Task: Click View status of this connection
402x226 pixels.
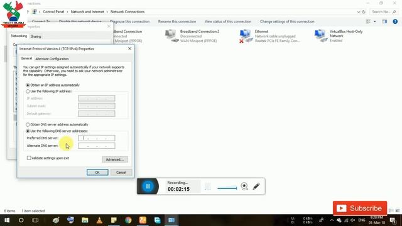Action: coord(228,21)
